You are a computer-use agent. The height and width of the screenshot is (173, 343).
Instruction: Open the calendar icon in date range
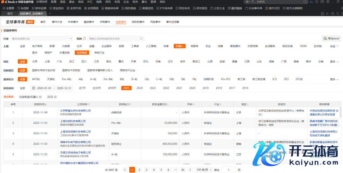pos(34,88)
